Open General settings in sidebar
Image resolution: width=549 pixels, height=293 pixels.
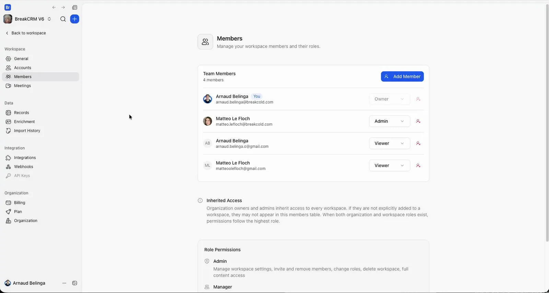40,59
